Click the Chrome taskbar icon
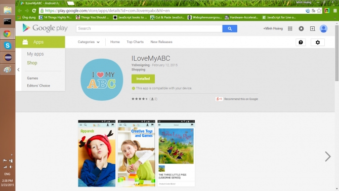 tap(8, 33)
